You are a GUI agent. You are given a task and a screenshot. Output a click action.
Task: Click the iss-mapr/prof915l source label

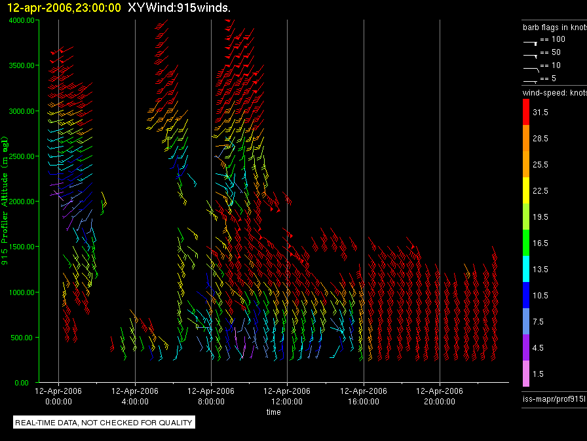click(553, 398)
